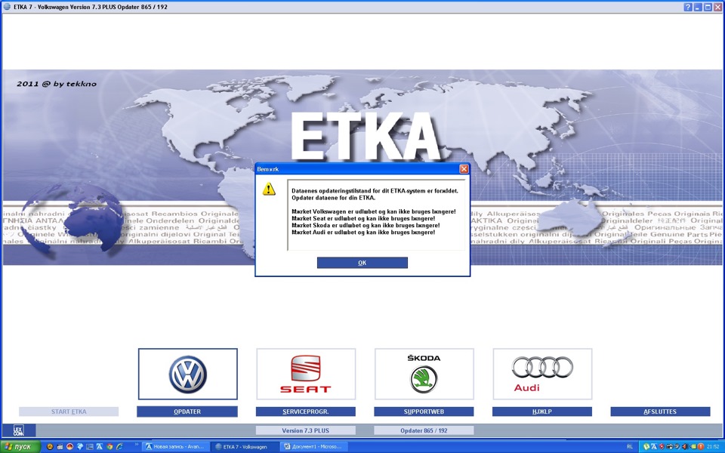Image resolution: width=725 pixels, height=453 pixels.
Task: Open HJÆLP
Action: pyautogui.click(x=541, y=411)
